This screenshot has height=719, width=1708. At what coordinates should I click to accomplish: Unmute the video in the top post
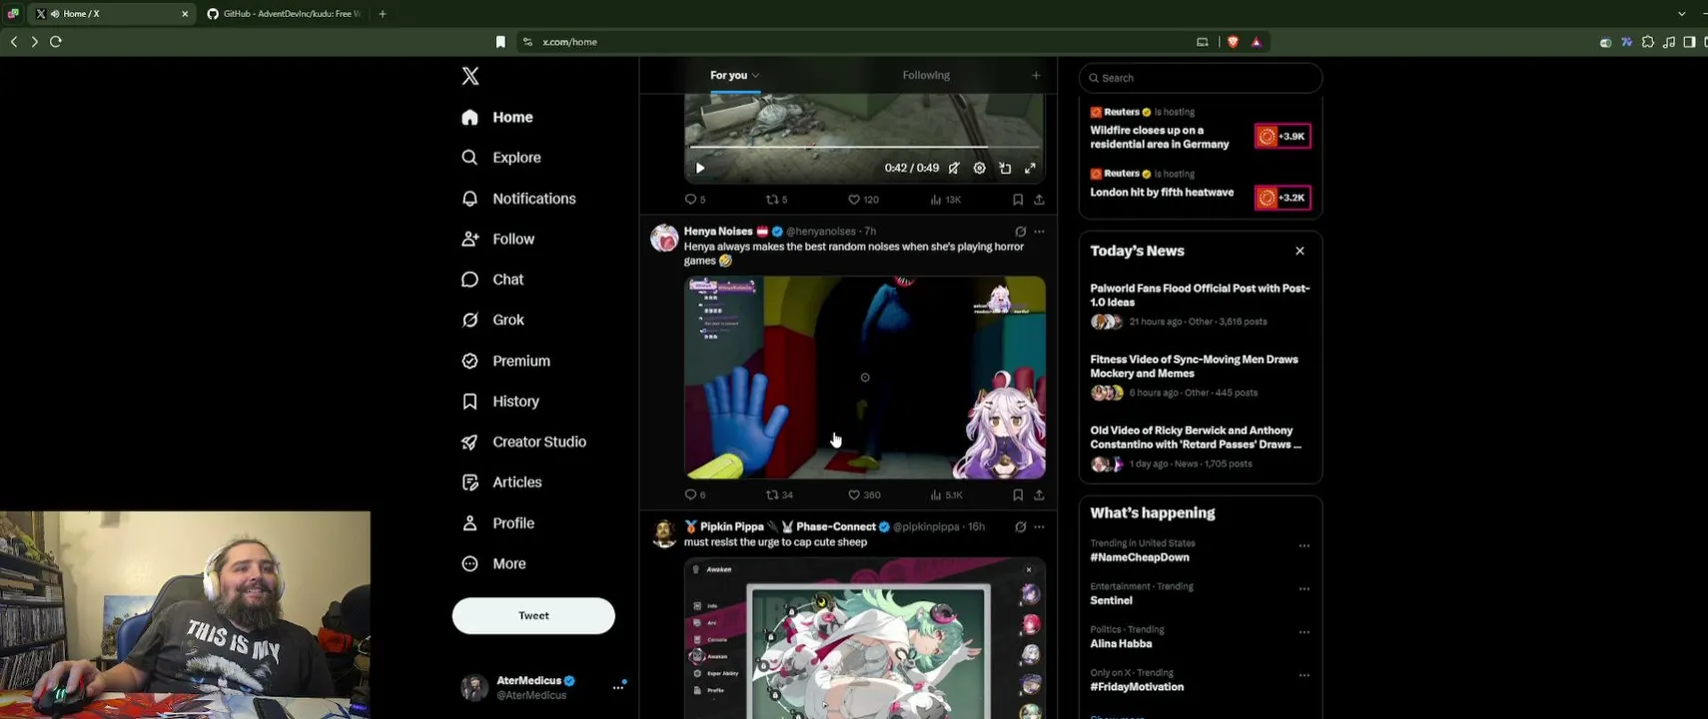954,168
